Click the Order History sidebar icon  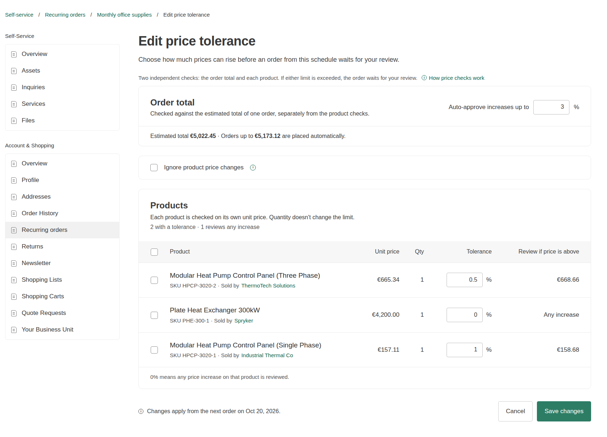(x=14, y=213)
